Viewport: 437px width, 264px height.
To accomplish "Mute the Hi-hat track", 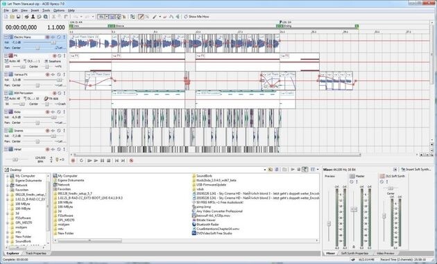I will click(x=59, y=149).
